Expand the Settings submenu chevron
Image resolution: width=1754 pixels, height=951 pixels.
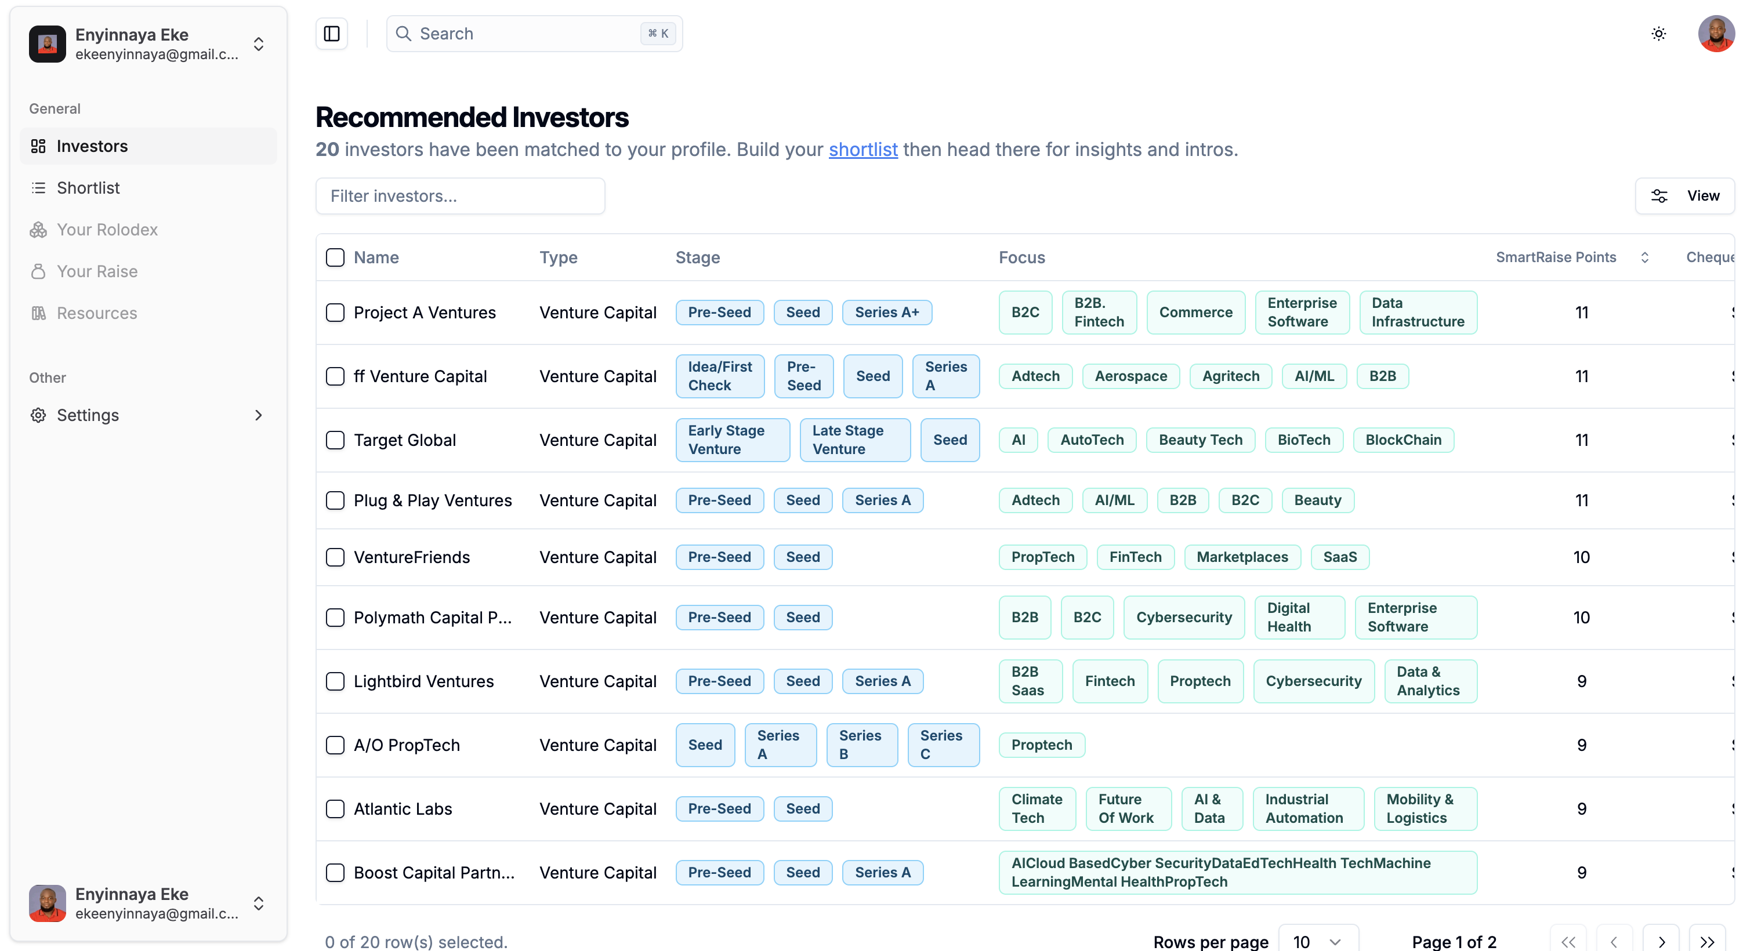[258, 415]
